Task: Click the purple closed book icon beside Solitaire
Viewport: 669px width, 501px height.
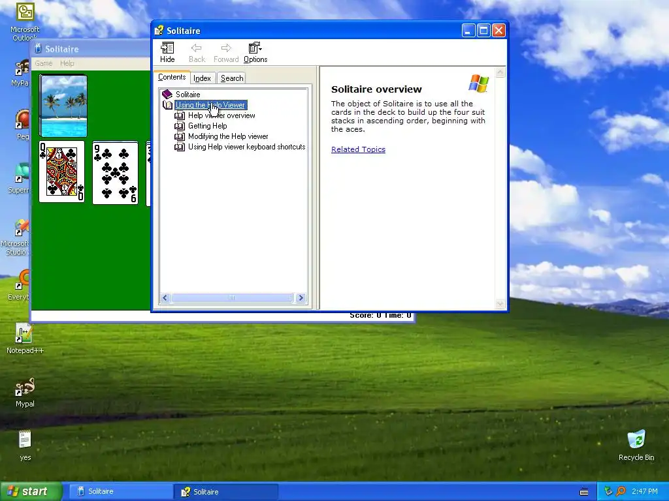Action: 167,94
